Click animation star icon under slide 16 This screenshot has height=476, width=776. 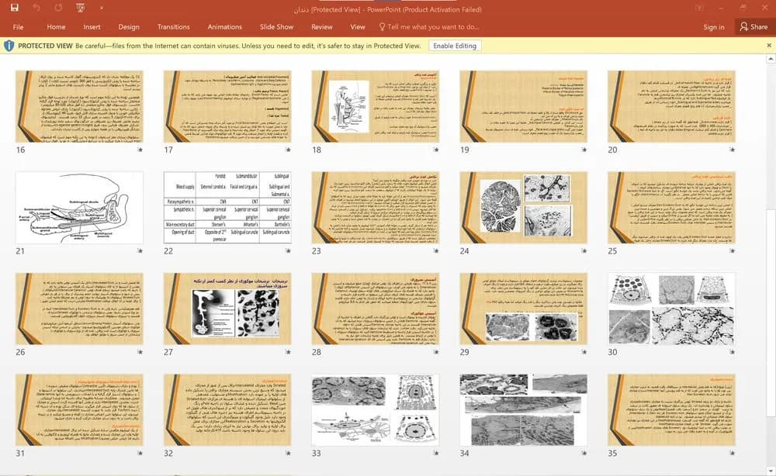[x=140, y=150]
